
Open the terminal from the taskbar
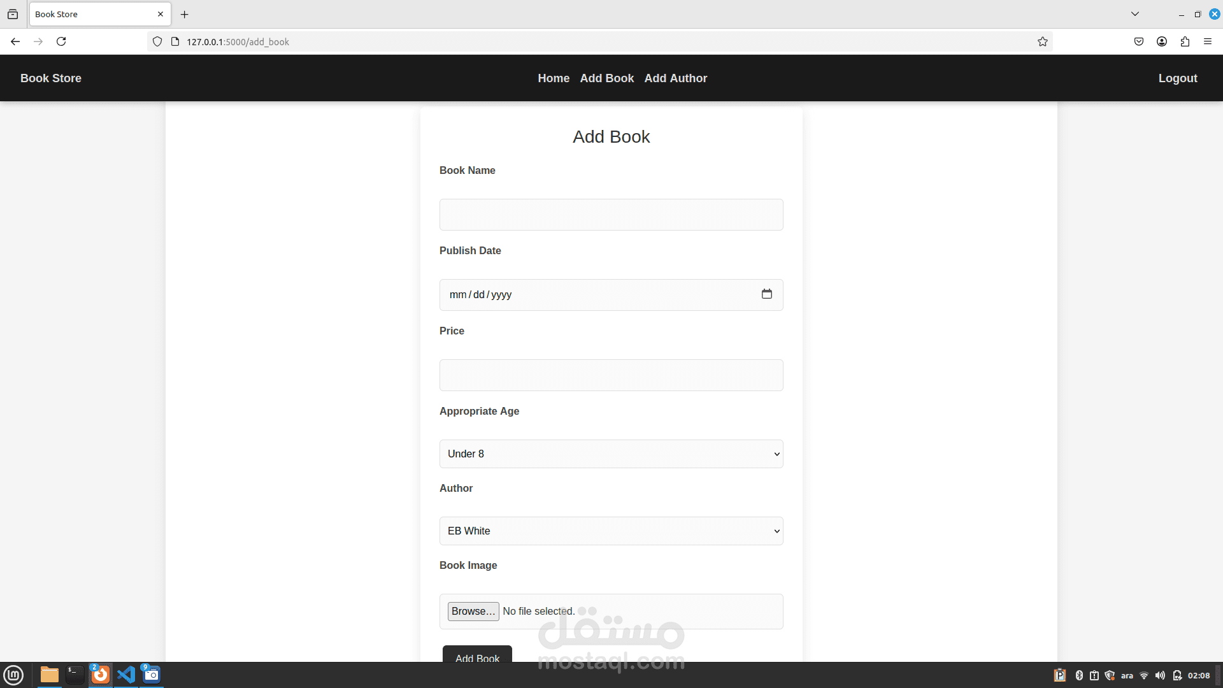tap(75, 675)
